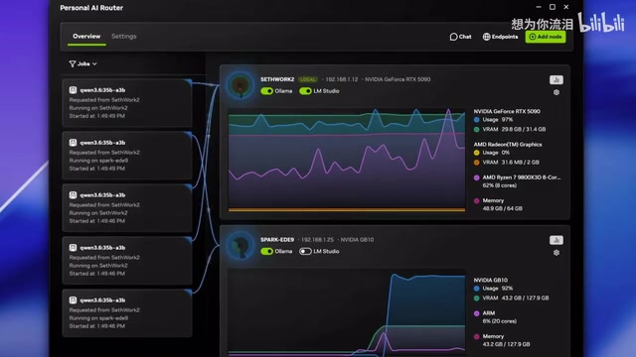Open gear settings for SETHWORK2 node
This screenshot has height=357, width=636.
pos(556,92)
